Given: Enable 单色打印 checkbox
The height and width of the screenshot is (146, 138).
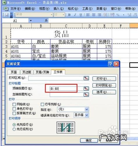Looking at the screenshot, I should (x=14, y=109).
